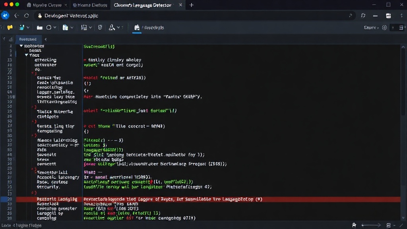Collapse the top-level tree node triangle
The height and width of the screenshot is (229, 407).
click(x=21, y=46)
